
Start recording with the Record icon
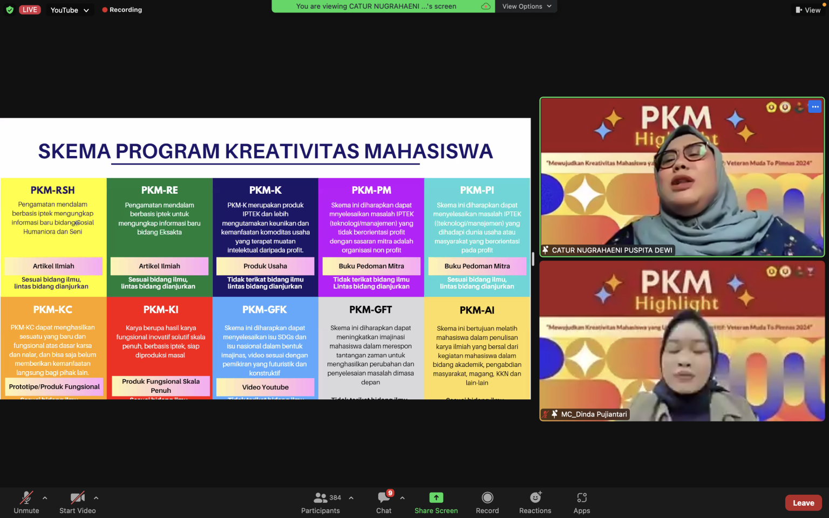[x=487, y=497]
